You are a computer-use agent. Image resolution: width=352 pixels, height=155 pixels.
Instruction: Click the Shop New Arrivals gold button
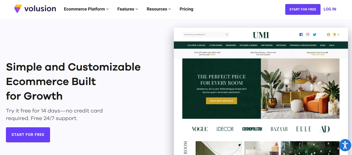pos(221,101)
